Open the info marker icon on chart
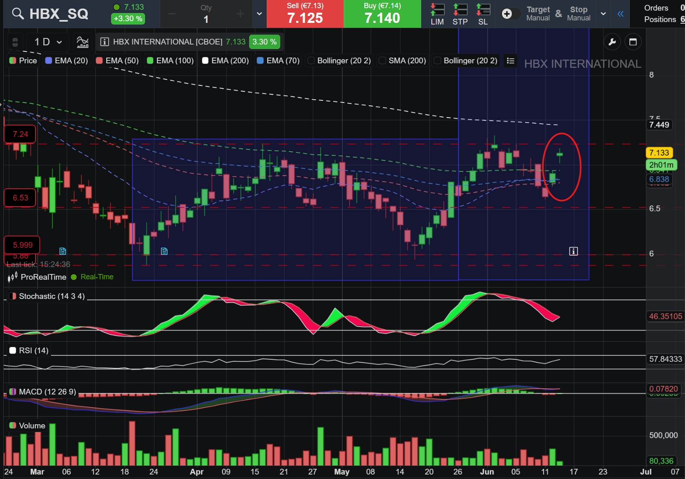685x479 pixels. click(573, 251)
